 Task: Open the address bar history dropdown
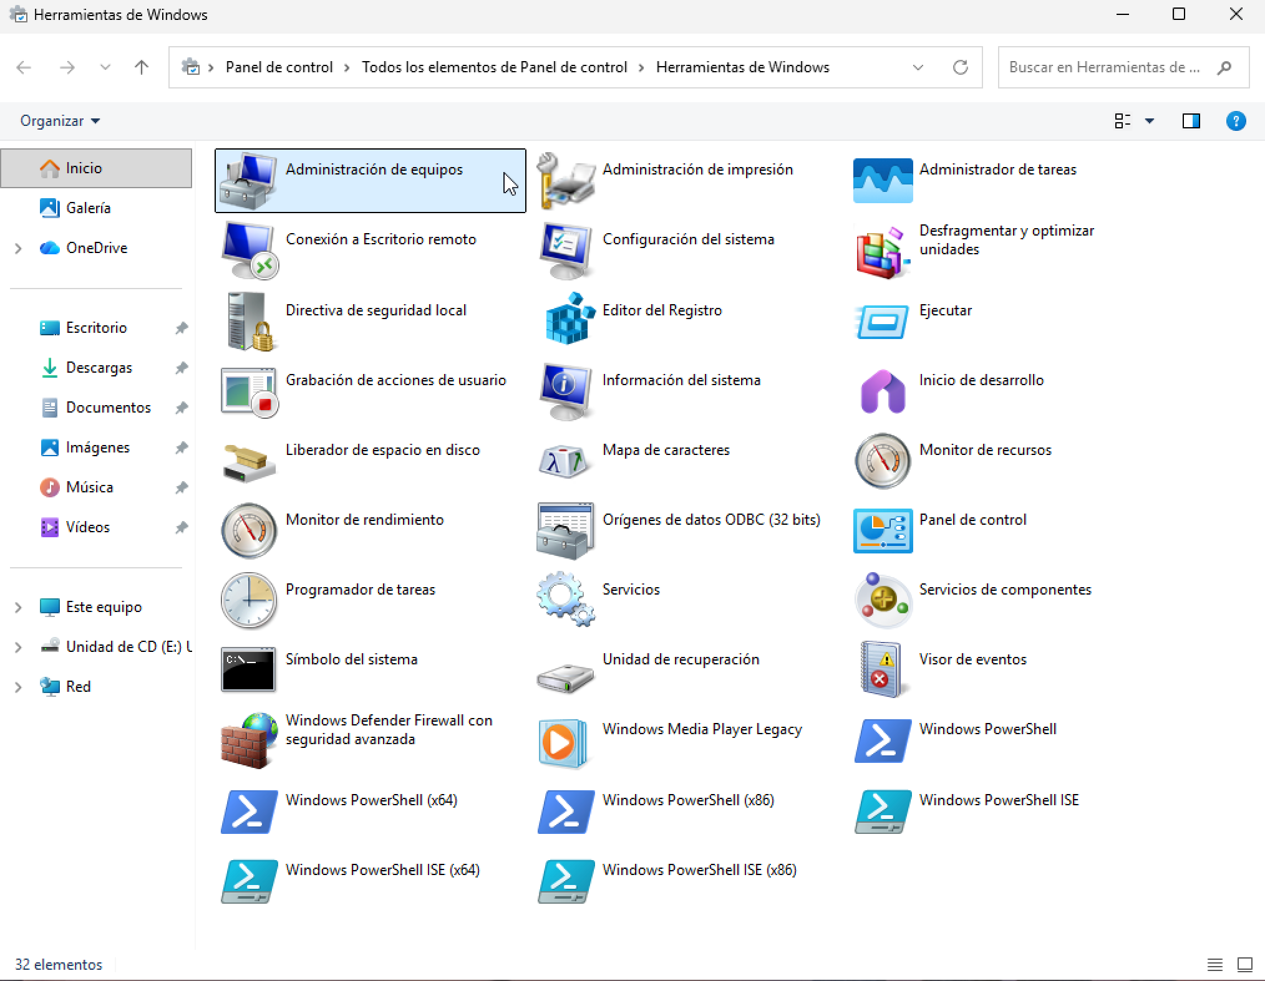click(x=918, y=67)
